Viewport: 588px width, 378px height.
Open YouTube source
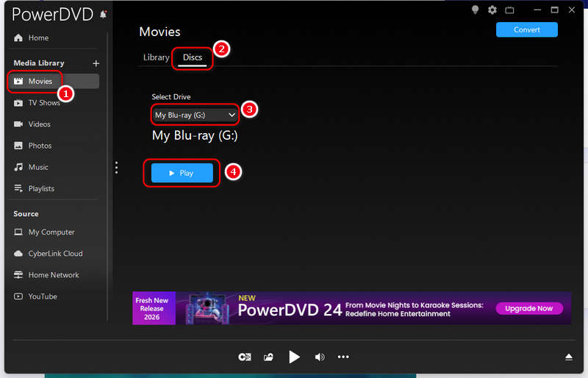point(43,296)
